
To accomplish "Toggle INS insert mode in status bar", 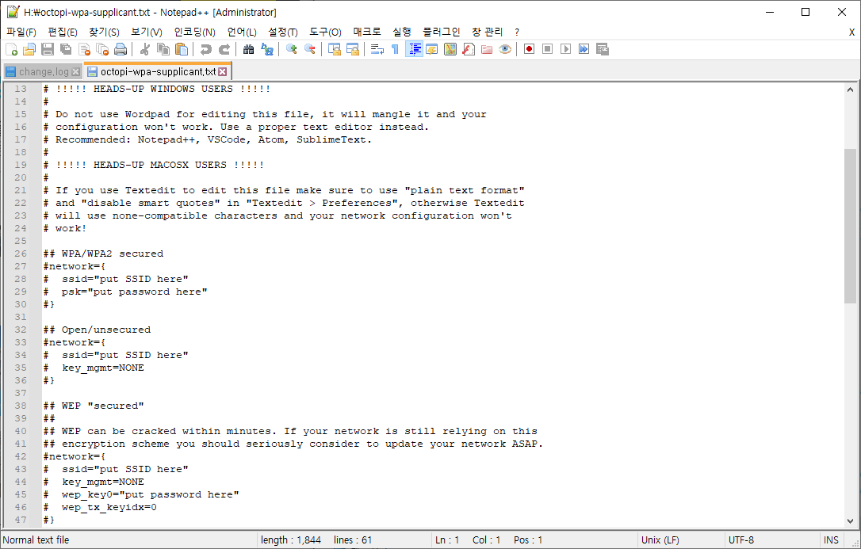I will click(831, 540).
